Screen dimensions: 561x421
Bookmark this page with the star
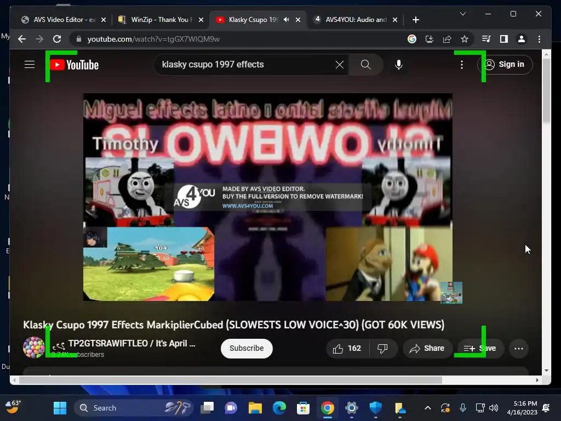(x=465, y=39)
